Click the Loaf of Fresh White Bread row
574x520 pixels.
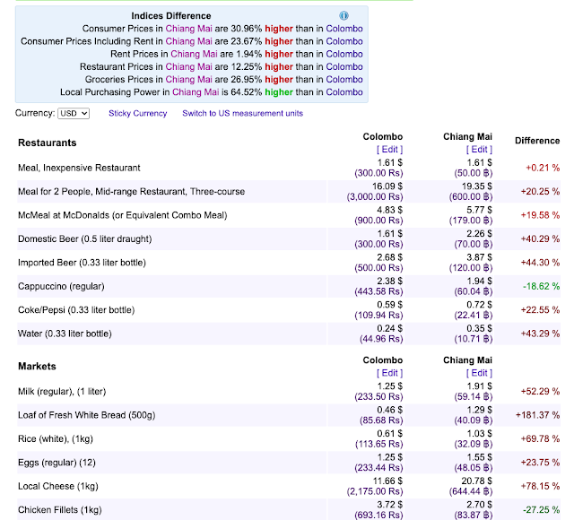tap(289, 415)
